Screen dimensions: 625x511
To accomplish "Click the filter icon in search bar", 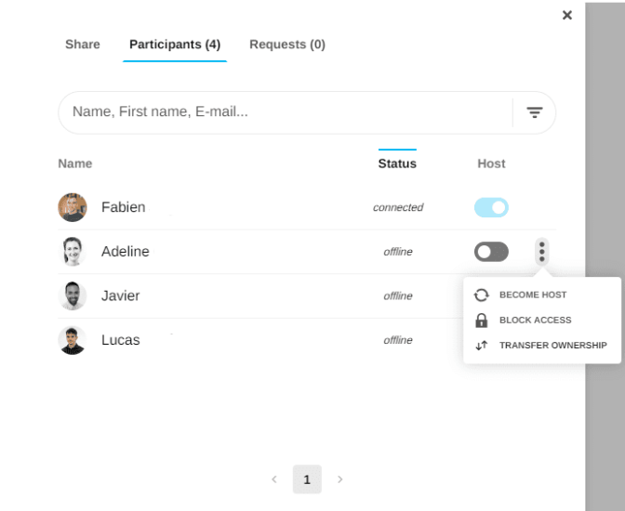I will (x=535, y=112).
